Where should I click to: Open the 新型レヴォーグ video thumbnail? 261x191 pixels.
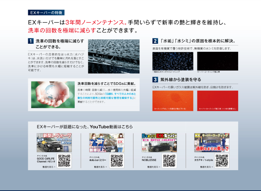point(54,143)
